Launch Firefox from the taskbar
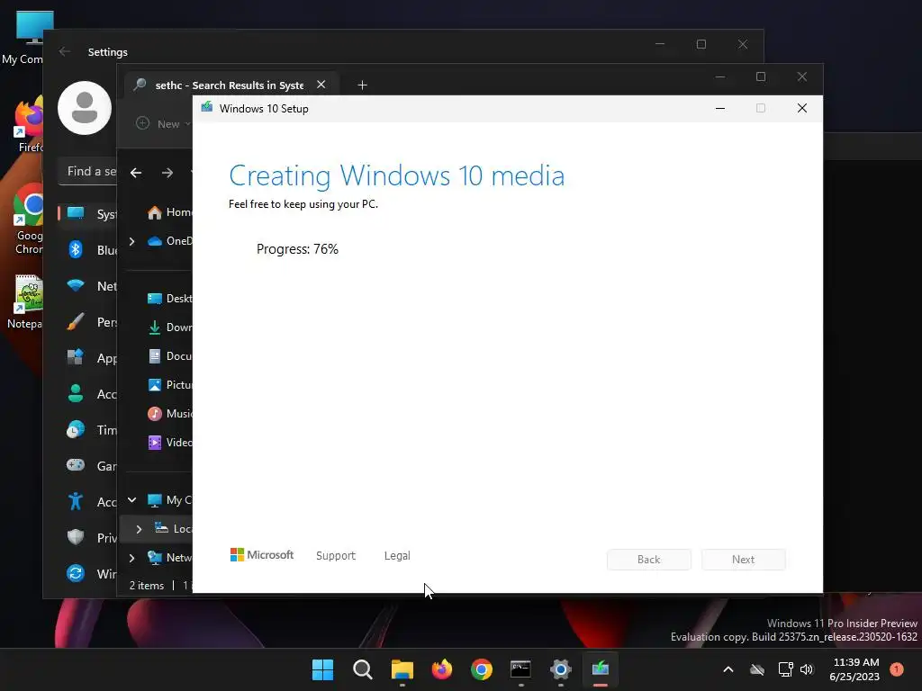The width and height of the screenshot is (922, 691). click(x=441, y=669)
